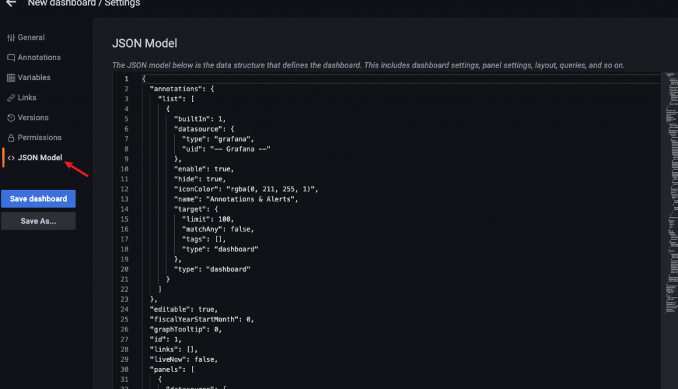
Task: Click the "enable": true, line
Action: click(204, 169)
